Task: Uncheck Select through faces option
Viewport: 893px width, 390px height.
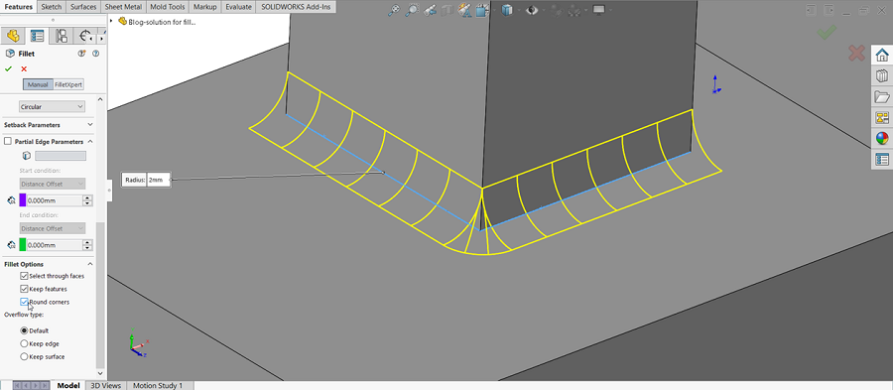Action: pos(24,276)
